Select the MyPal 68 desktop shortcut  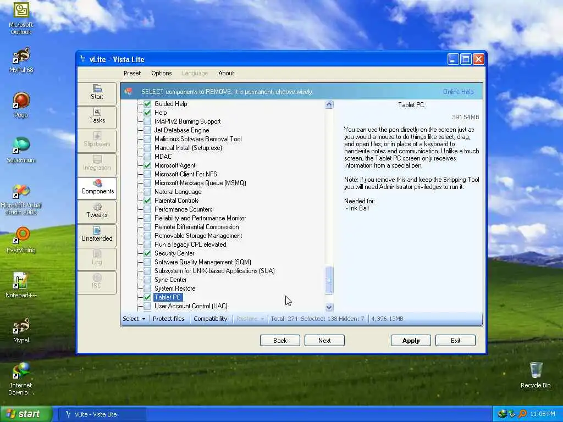[21, 60]
